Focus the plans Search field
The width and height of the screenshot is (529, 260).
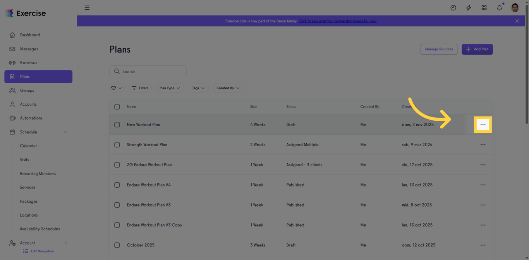(x=148, y=71)
